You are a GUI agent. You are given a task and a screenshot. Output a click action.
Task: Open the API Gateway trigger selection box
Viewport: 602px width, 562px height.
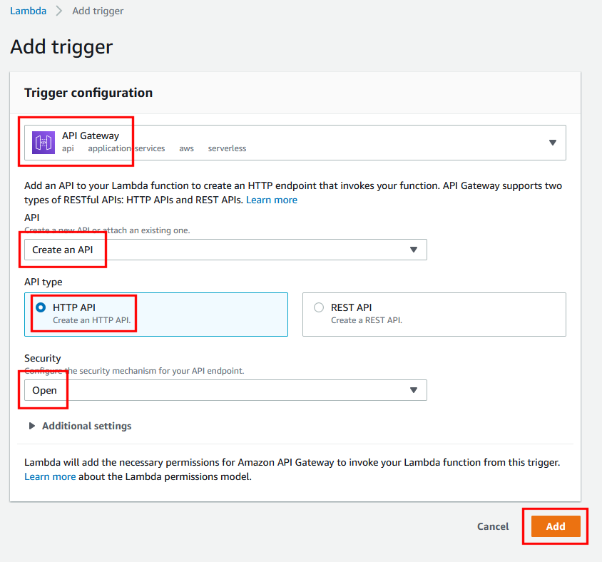coord(295,143)
